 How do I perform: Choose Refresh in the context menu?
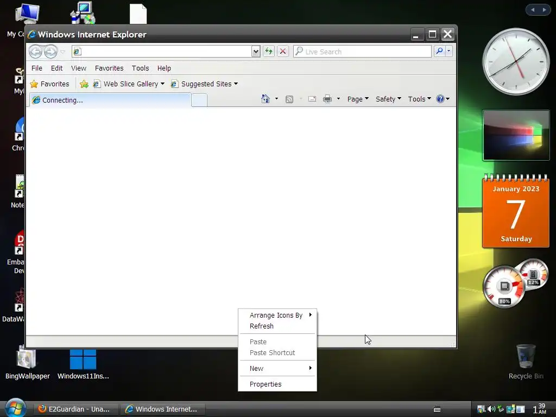pos(277,326)
